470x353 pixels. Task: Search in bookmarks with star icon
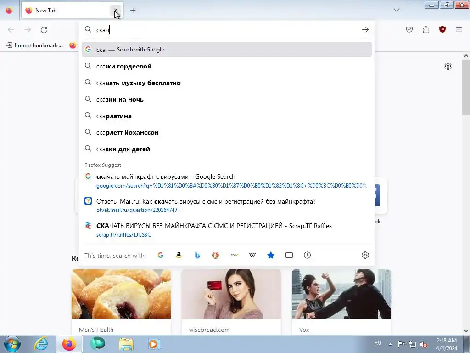pyautogui.click(x=271, y=255)
